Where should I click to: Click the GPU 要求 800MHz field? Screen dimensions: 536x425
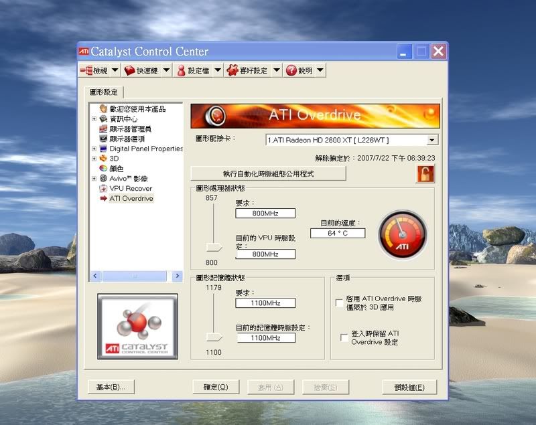click(265, 214)
